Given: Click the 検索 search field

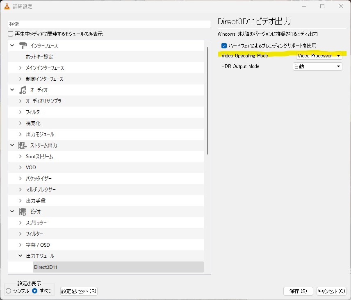Looking at the screenshot, I should [109, 24].
